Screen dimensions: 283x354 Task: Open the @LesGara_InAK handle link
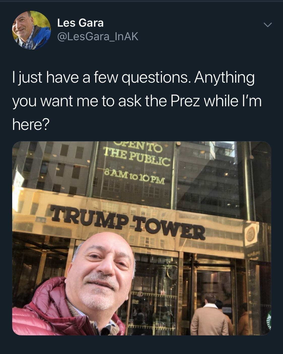[x=98, y=37]
